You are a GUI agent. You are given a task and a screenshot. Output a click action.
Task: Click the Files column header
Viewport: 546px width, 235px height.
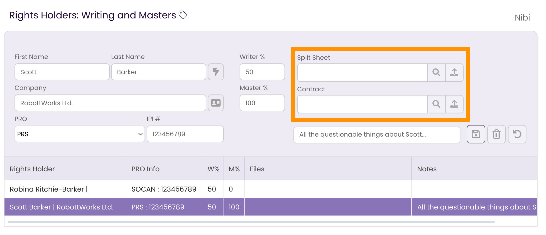[x=328, y=169]
